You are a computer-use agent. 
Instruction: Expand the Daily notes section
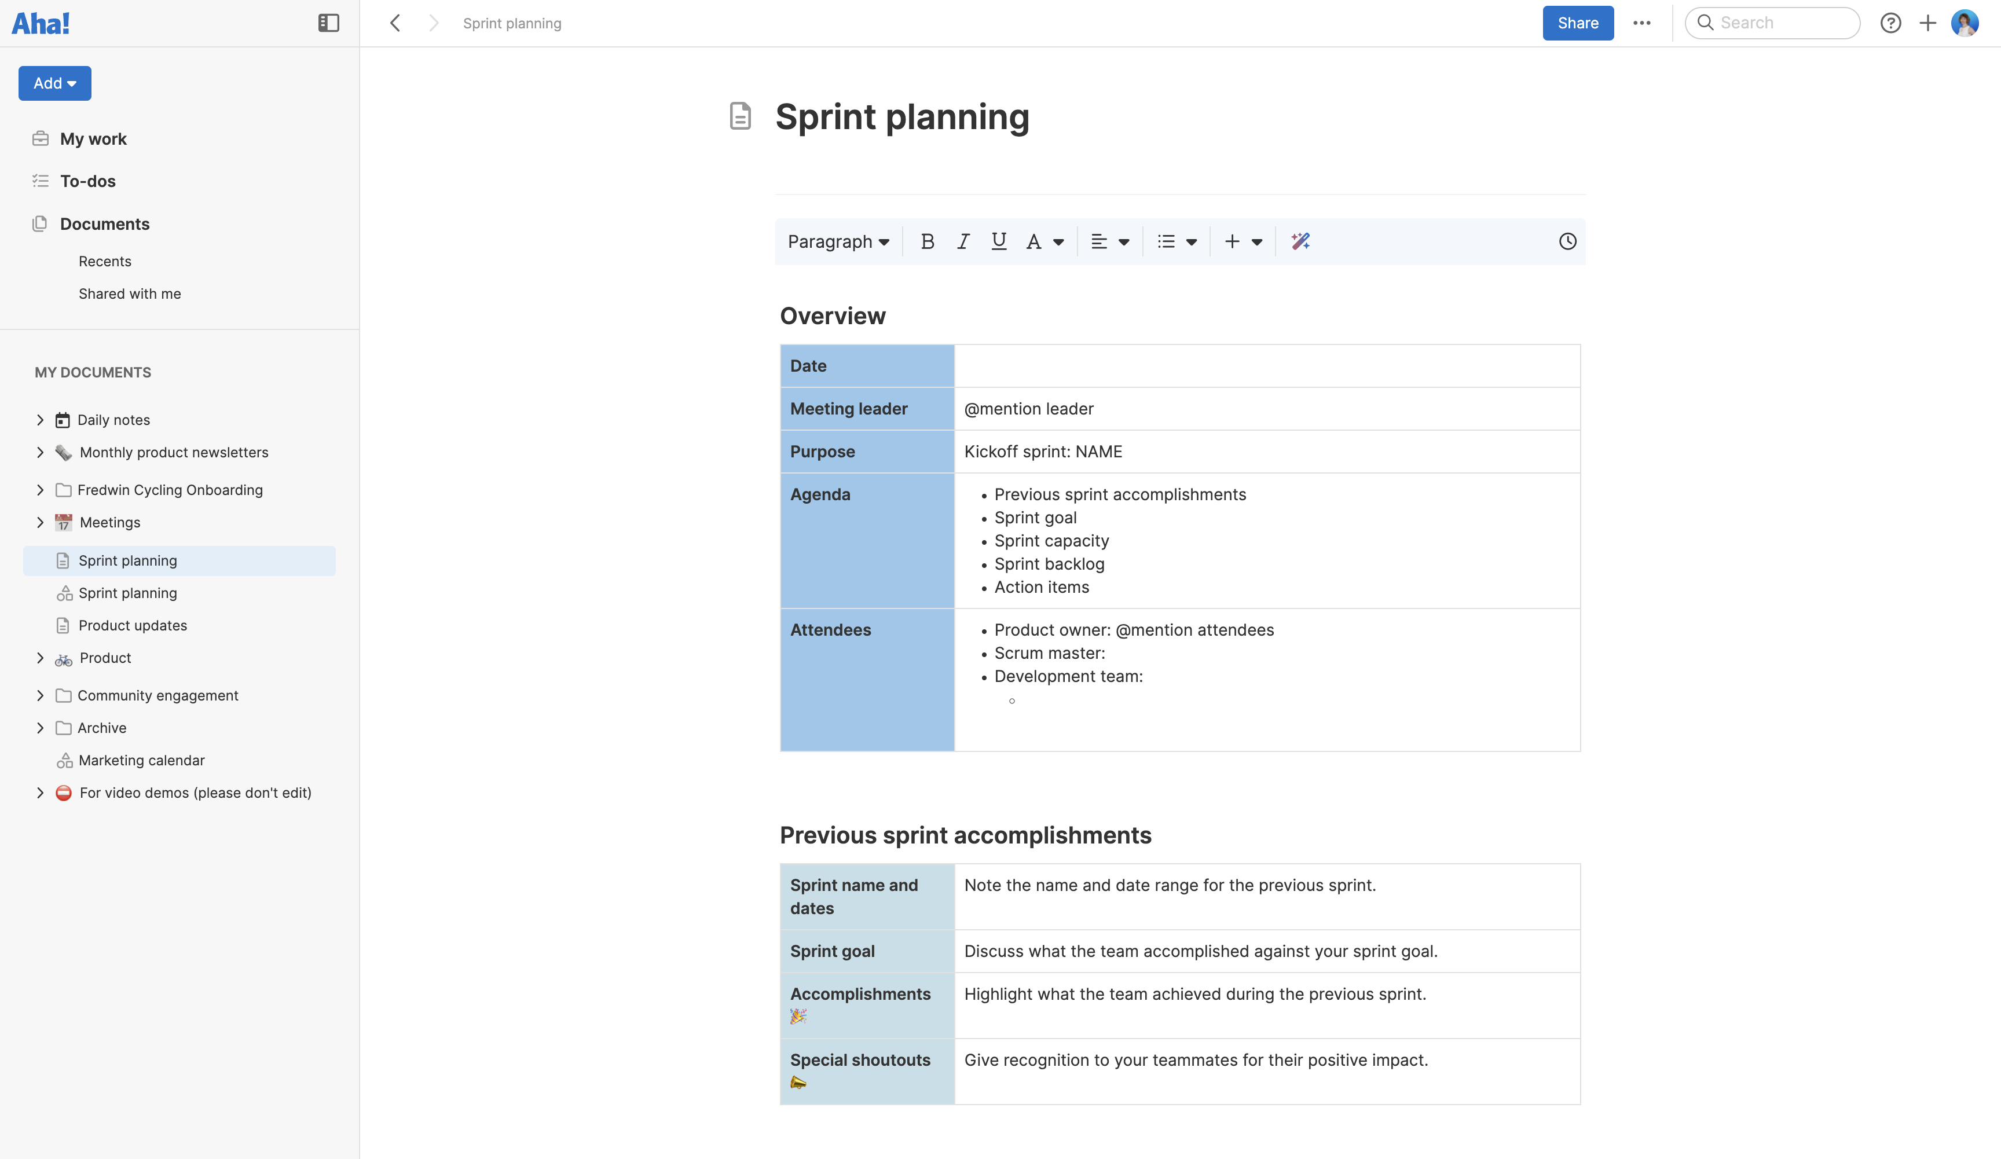(41, 419)
